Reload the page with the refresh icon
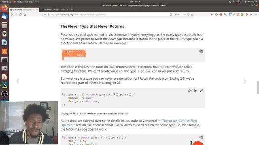259x145 pixels. click(21, 14)
